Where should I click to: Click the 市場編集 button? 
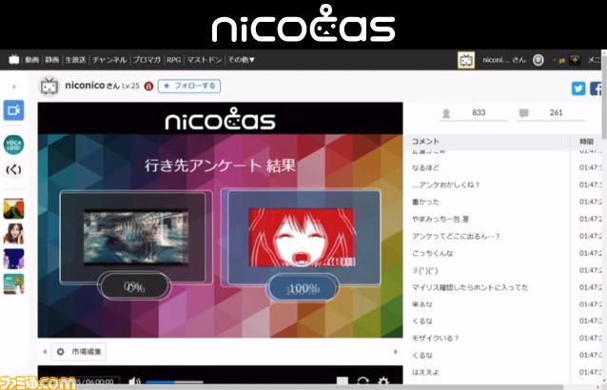tap(79, 352)
